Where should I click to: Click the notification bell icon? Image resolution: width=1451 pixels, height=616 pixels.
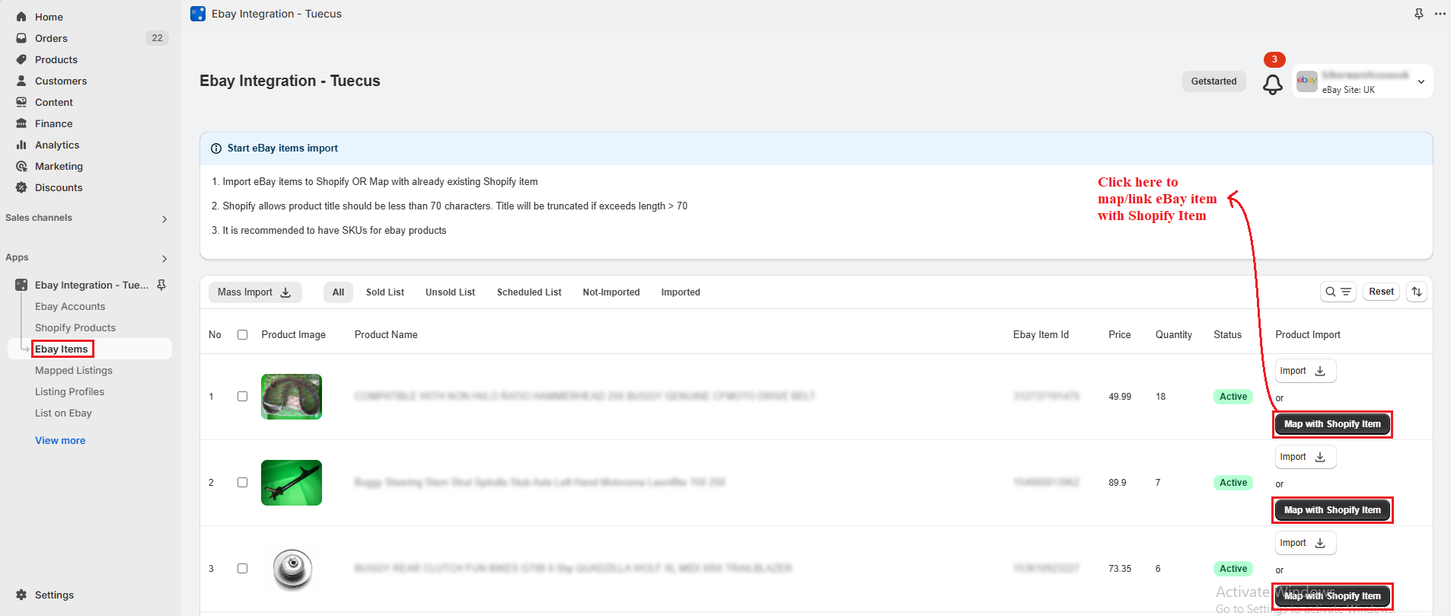(1272, 85)
